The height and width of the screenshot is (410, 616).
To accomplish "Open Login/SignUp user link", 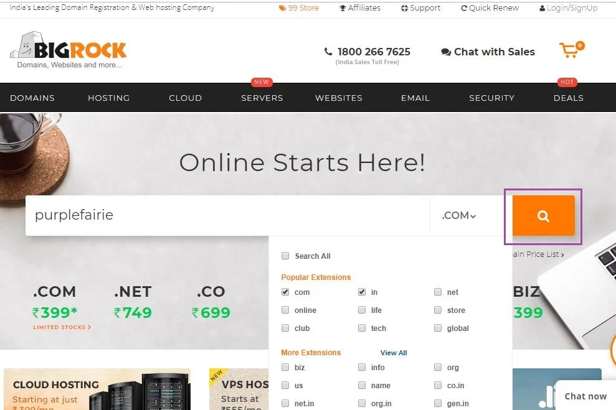I will 569,8.
